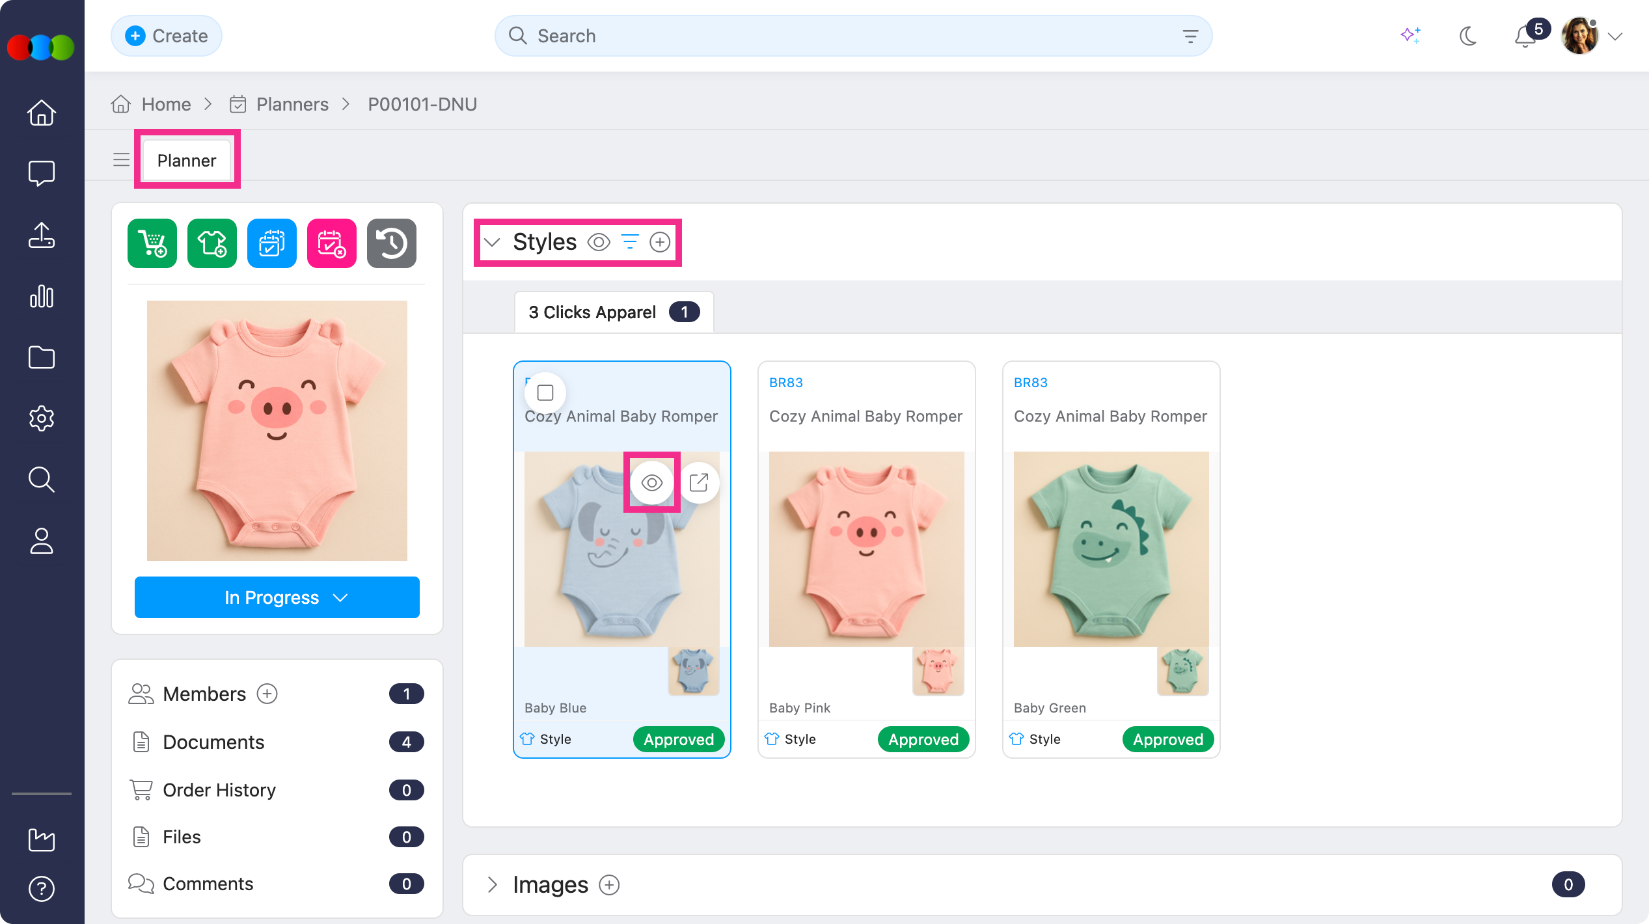The height and width of the screenshot is (924, 1649).
Task: Open notifications bell with badge 5
Action: point(1527,36)
